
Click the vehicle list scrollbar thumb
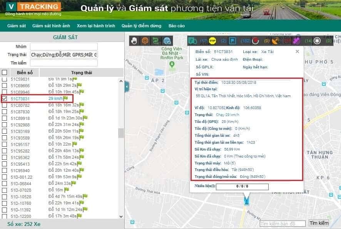coord(121,133)
